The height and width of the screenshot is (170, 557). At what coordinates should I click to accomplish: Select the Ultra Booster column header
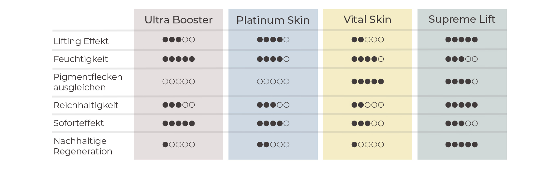pos(178,20)
